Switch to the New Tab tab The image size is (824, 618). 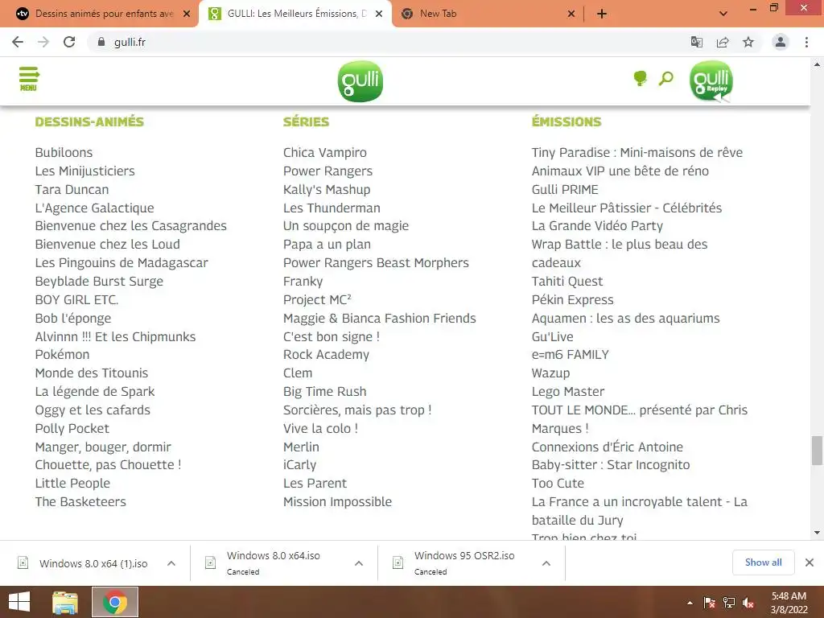tap(487, 14)
